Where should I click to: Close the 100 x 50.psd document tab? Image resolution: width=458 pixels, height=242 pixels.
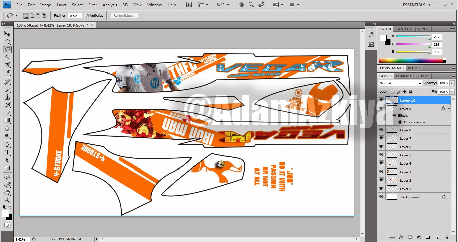[x=92, y=25]
